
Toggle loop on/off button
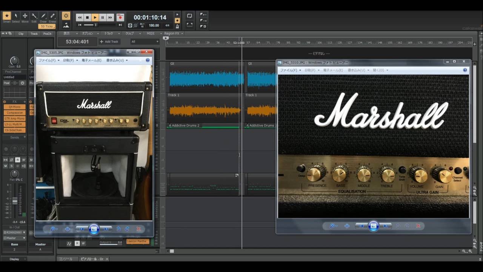tap(189, 16)
